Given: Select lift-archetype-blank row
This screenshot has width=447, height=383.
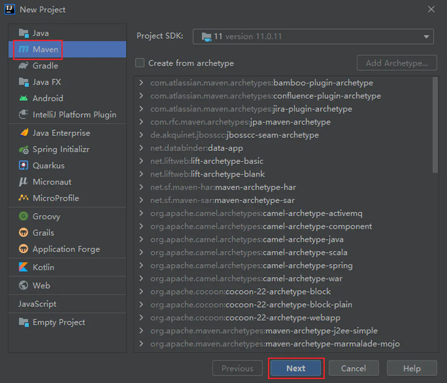Looking at the screenshot, I should [283, 174].
